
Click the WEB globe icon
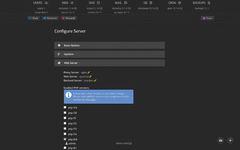coord(72,3)
